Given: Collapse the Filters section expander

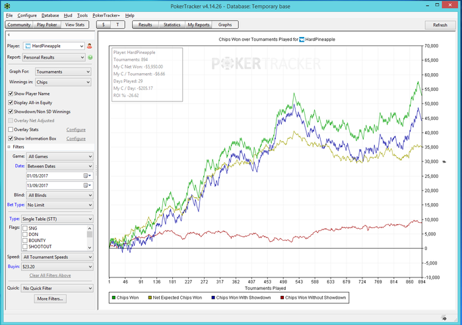Looking at the screenshot, I should pyautogui.click(x=9, y=147).
